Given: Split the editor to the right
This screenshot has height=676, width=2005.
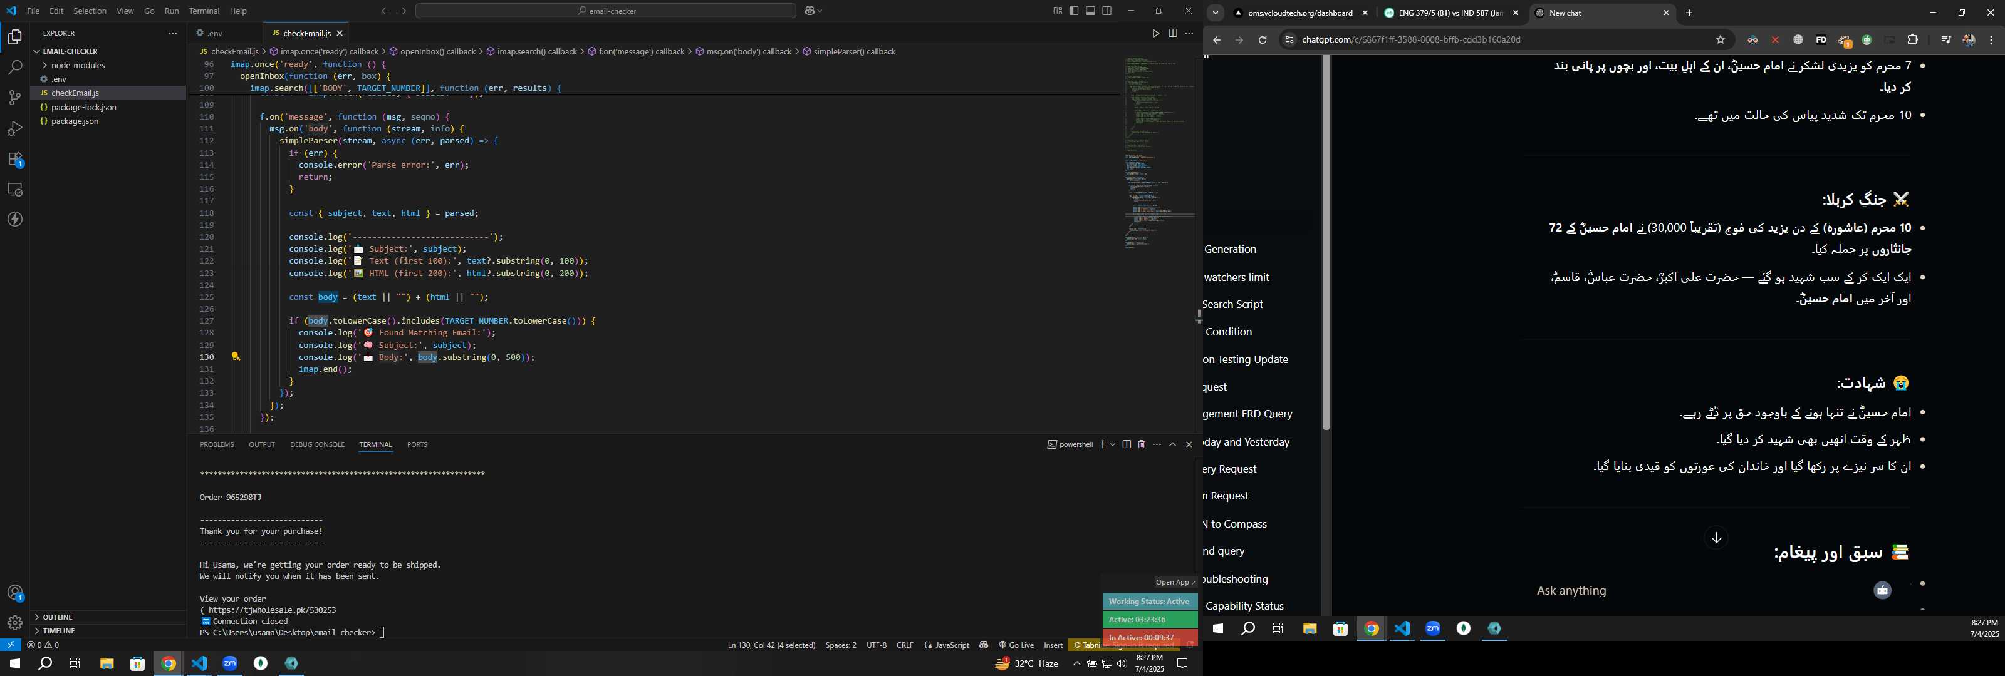Looking at the screenshot, I should (x=1172, y=33).
